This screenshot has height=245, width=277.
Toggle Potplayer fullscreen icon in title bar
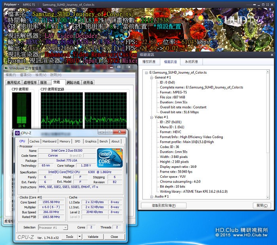point(268,5)
